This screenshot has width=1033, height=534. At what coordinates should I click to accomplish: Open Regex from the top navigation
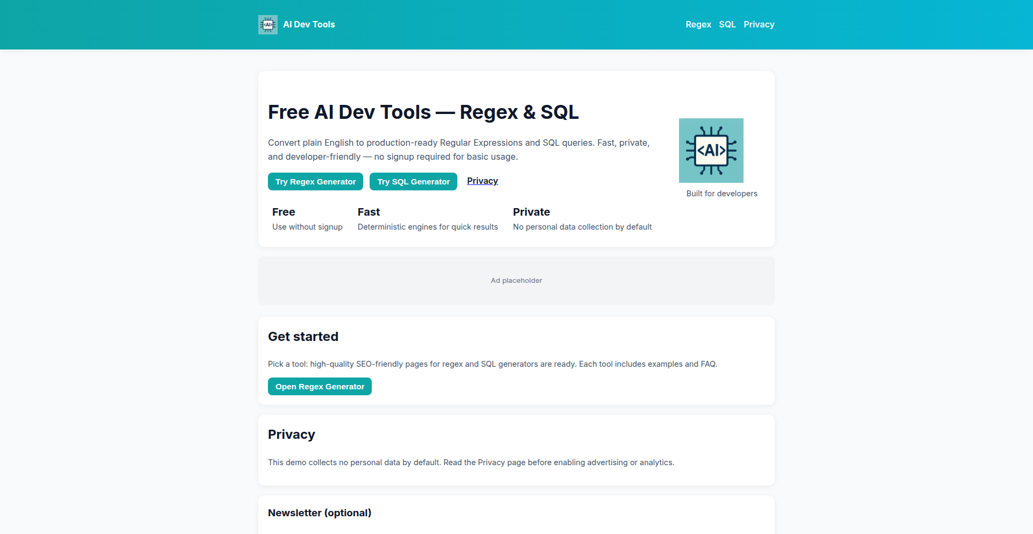(x=698, y=24)
